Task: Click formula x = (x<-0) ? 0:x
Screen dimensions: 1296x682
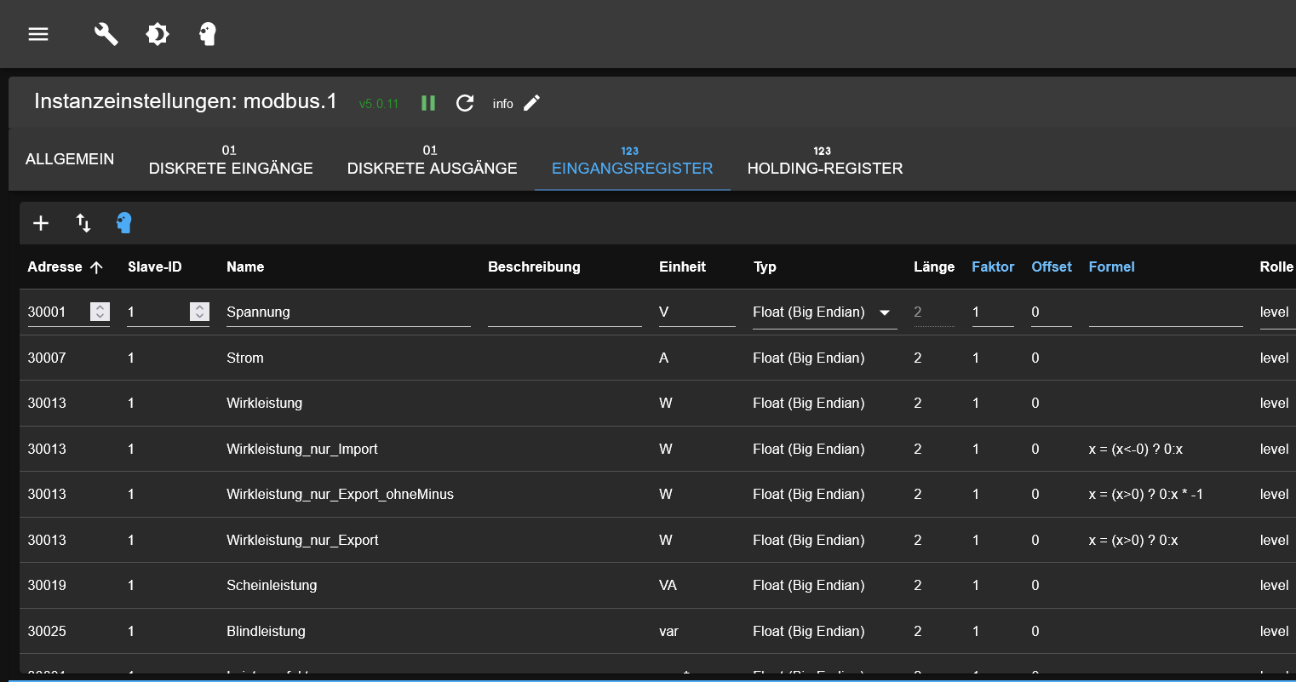Action: (x=1135, y=450)
